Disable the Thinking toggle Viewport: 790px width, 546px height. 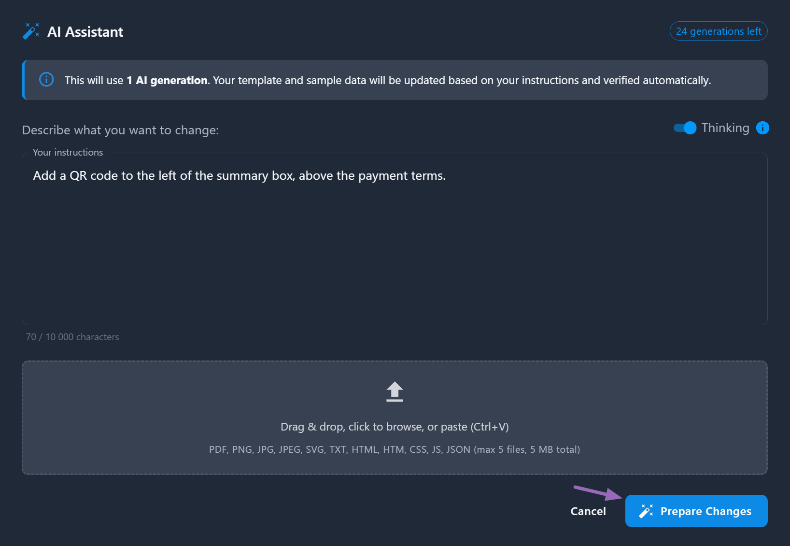pyautogui.click(x=684, y=128)
